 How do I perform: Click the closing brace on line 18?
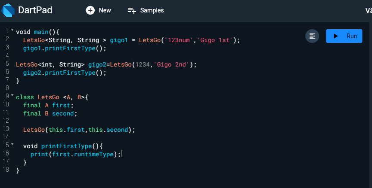point(18,170)
